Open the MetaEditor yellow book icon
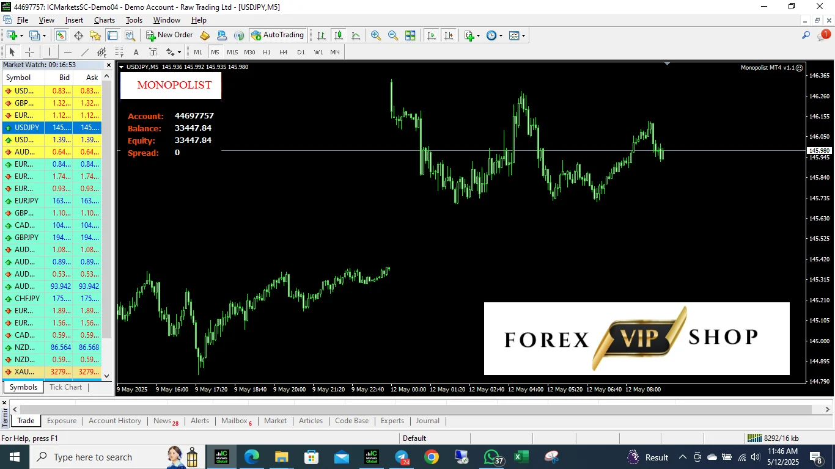The image size is (835, 469). pyautogui.click(x=205, y=35)
